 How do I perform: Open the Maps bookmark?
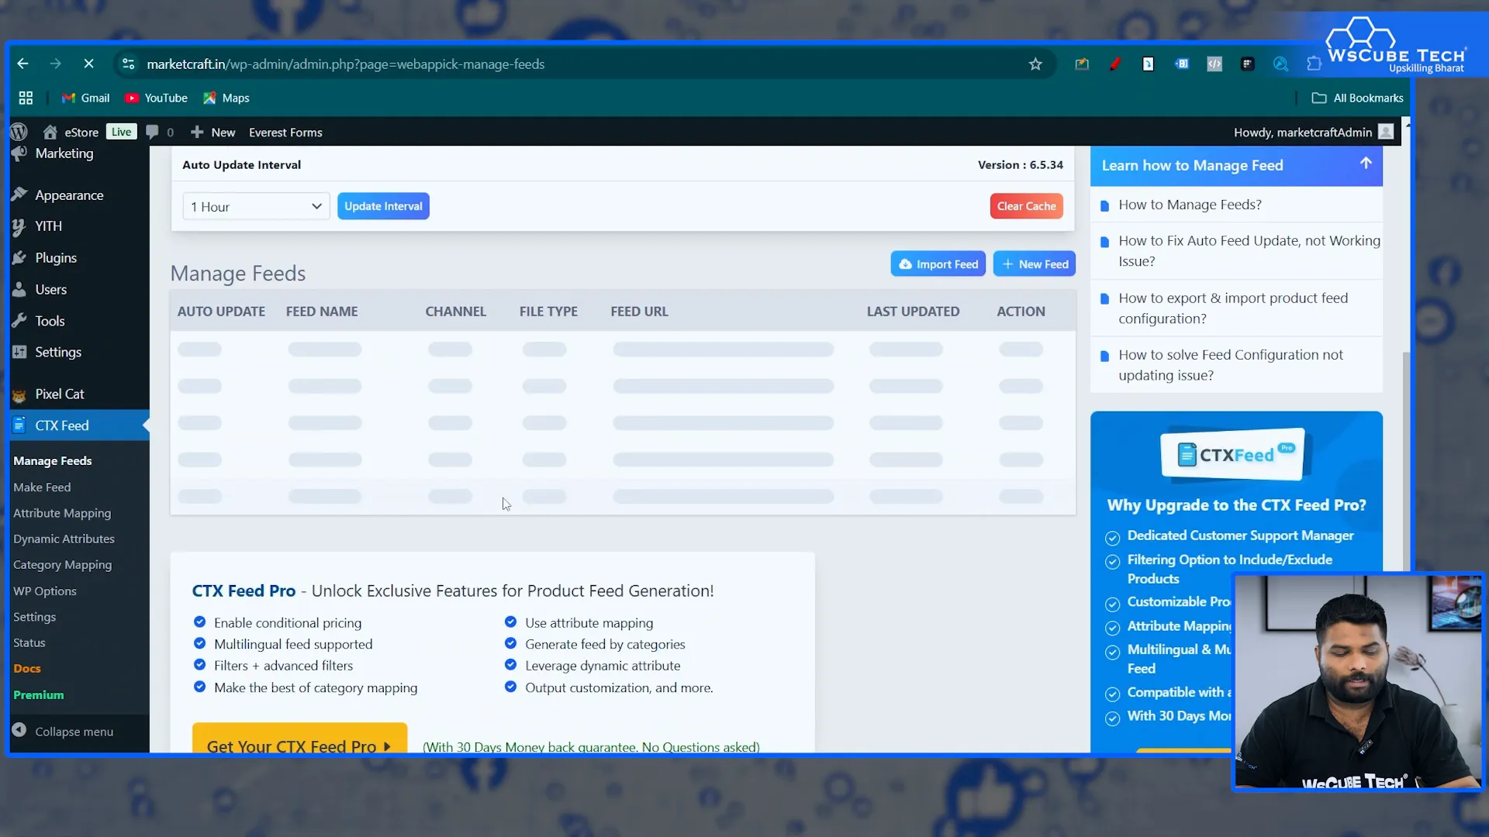pyautogui.click(x=226, y=98)
